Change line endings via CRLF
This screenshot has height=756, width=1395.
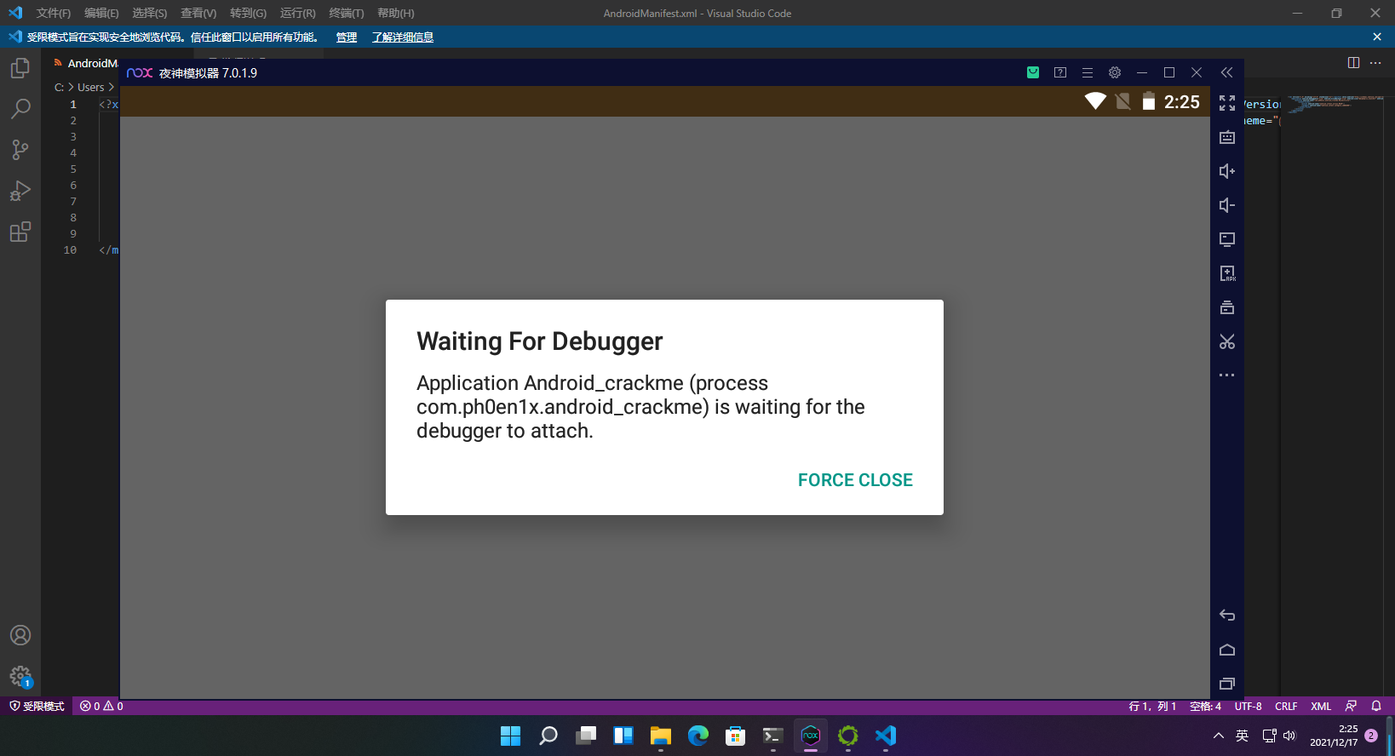[1286, 706]
